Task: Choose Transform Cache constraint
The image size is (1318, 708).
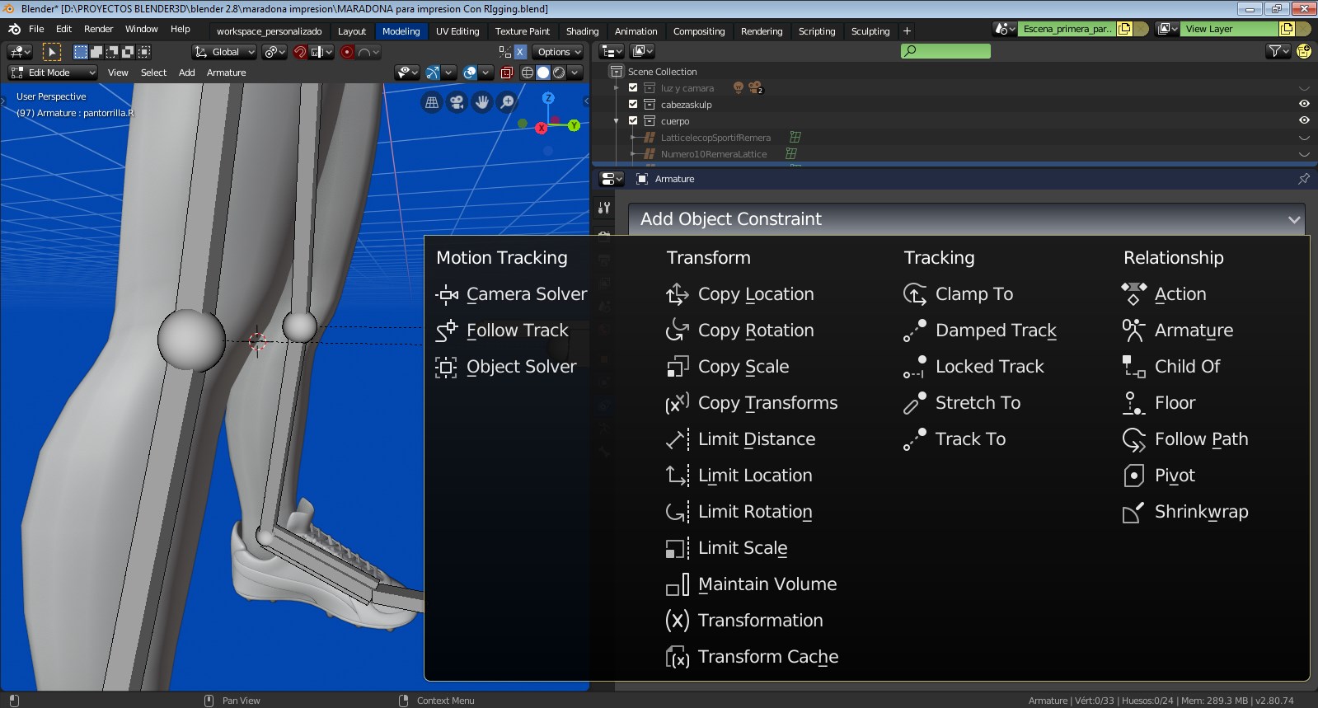Action: point(752,657)
